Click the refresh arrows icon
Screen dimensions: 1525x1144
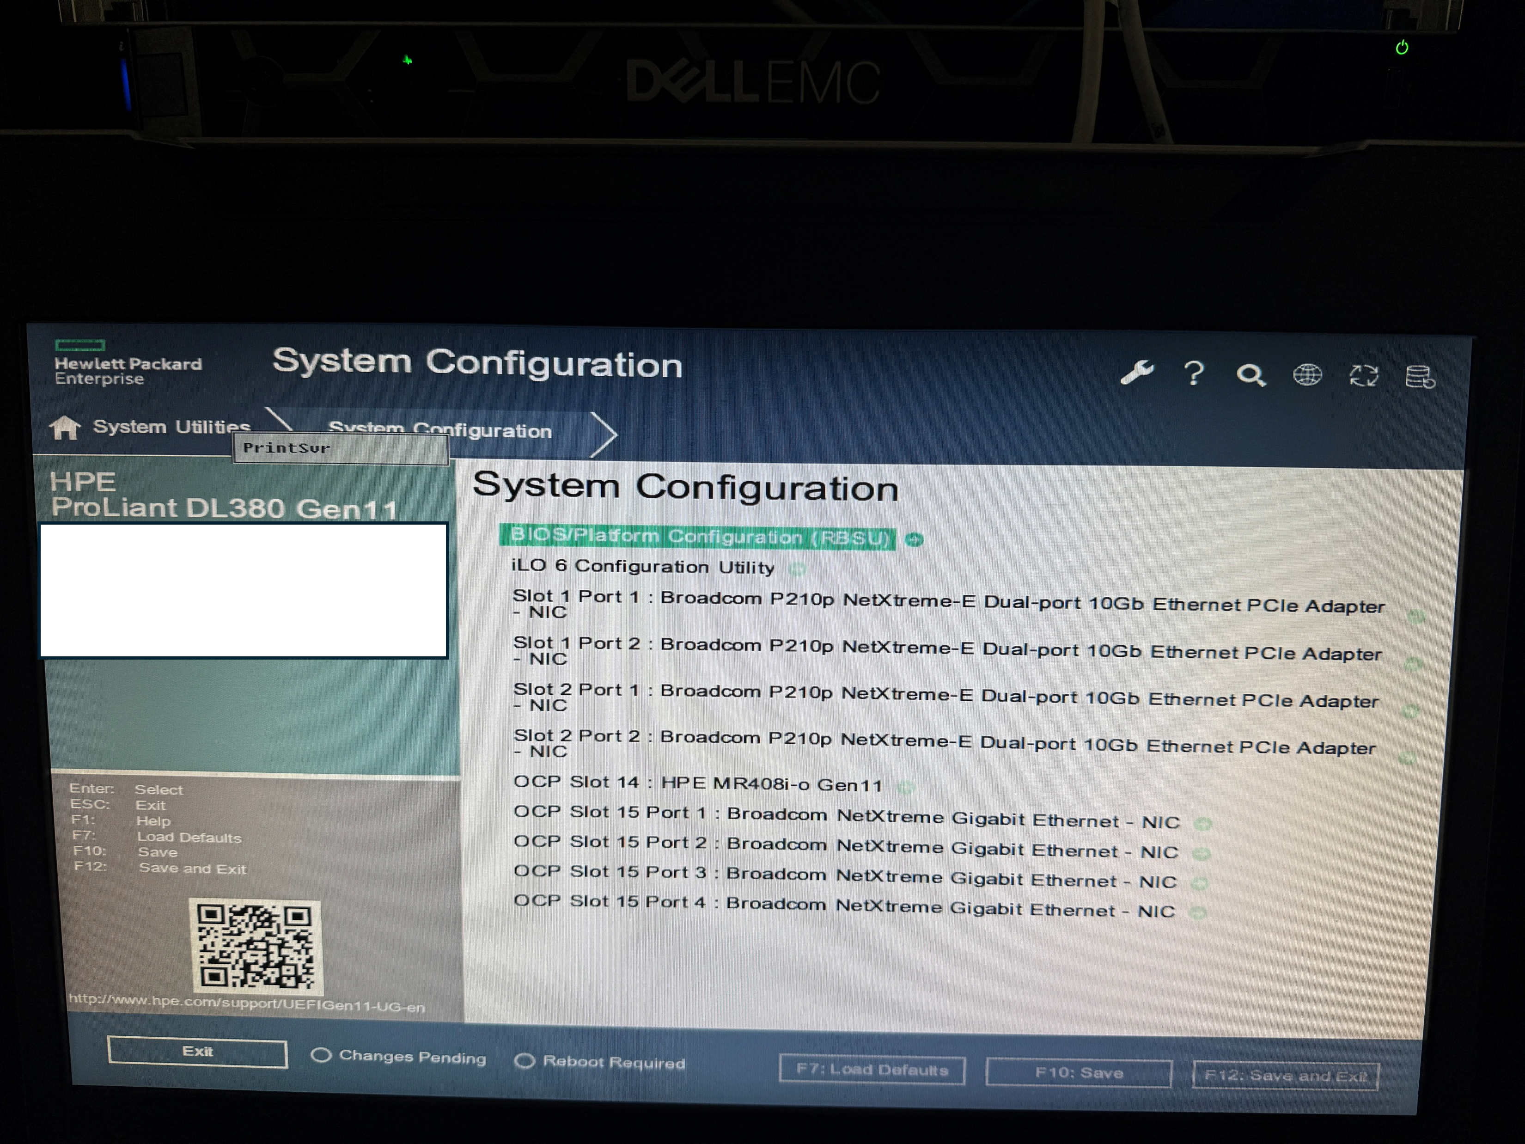pos(1363,376)
